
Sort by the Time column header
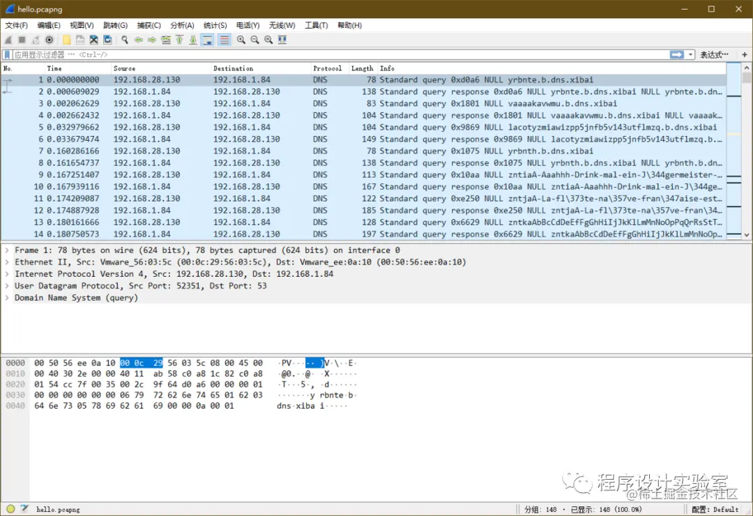[78, 69]
